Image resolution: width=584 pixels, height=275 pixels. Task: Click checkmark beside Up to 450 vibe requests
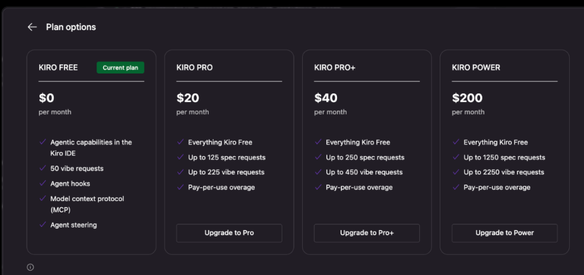click(318, 172)
